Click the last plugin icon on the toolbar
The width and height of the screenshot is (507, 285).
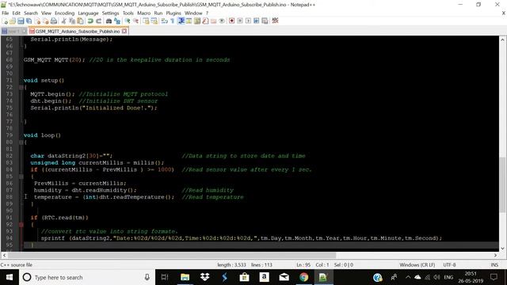275,21
